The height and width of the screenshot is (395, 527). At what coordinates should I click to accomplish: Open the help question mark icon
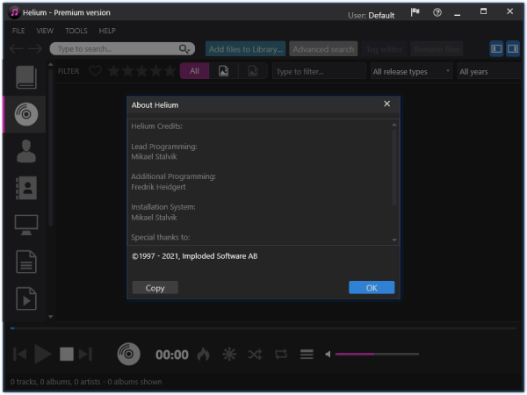point(437,12)
